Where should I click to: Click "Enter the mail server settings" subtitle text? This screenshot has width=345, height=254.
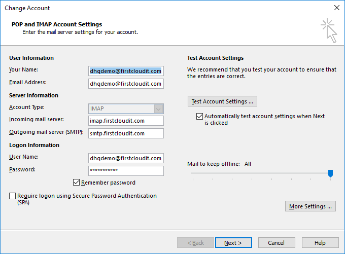coord(80,32)
